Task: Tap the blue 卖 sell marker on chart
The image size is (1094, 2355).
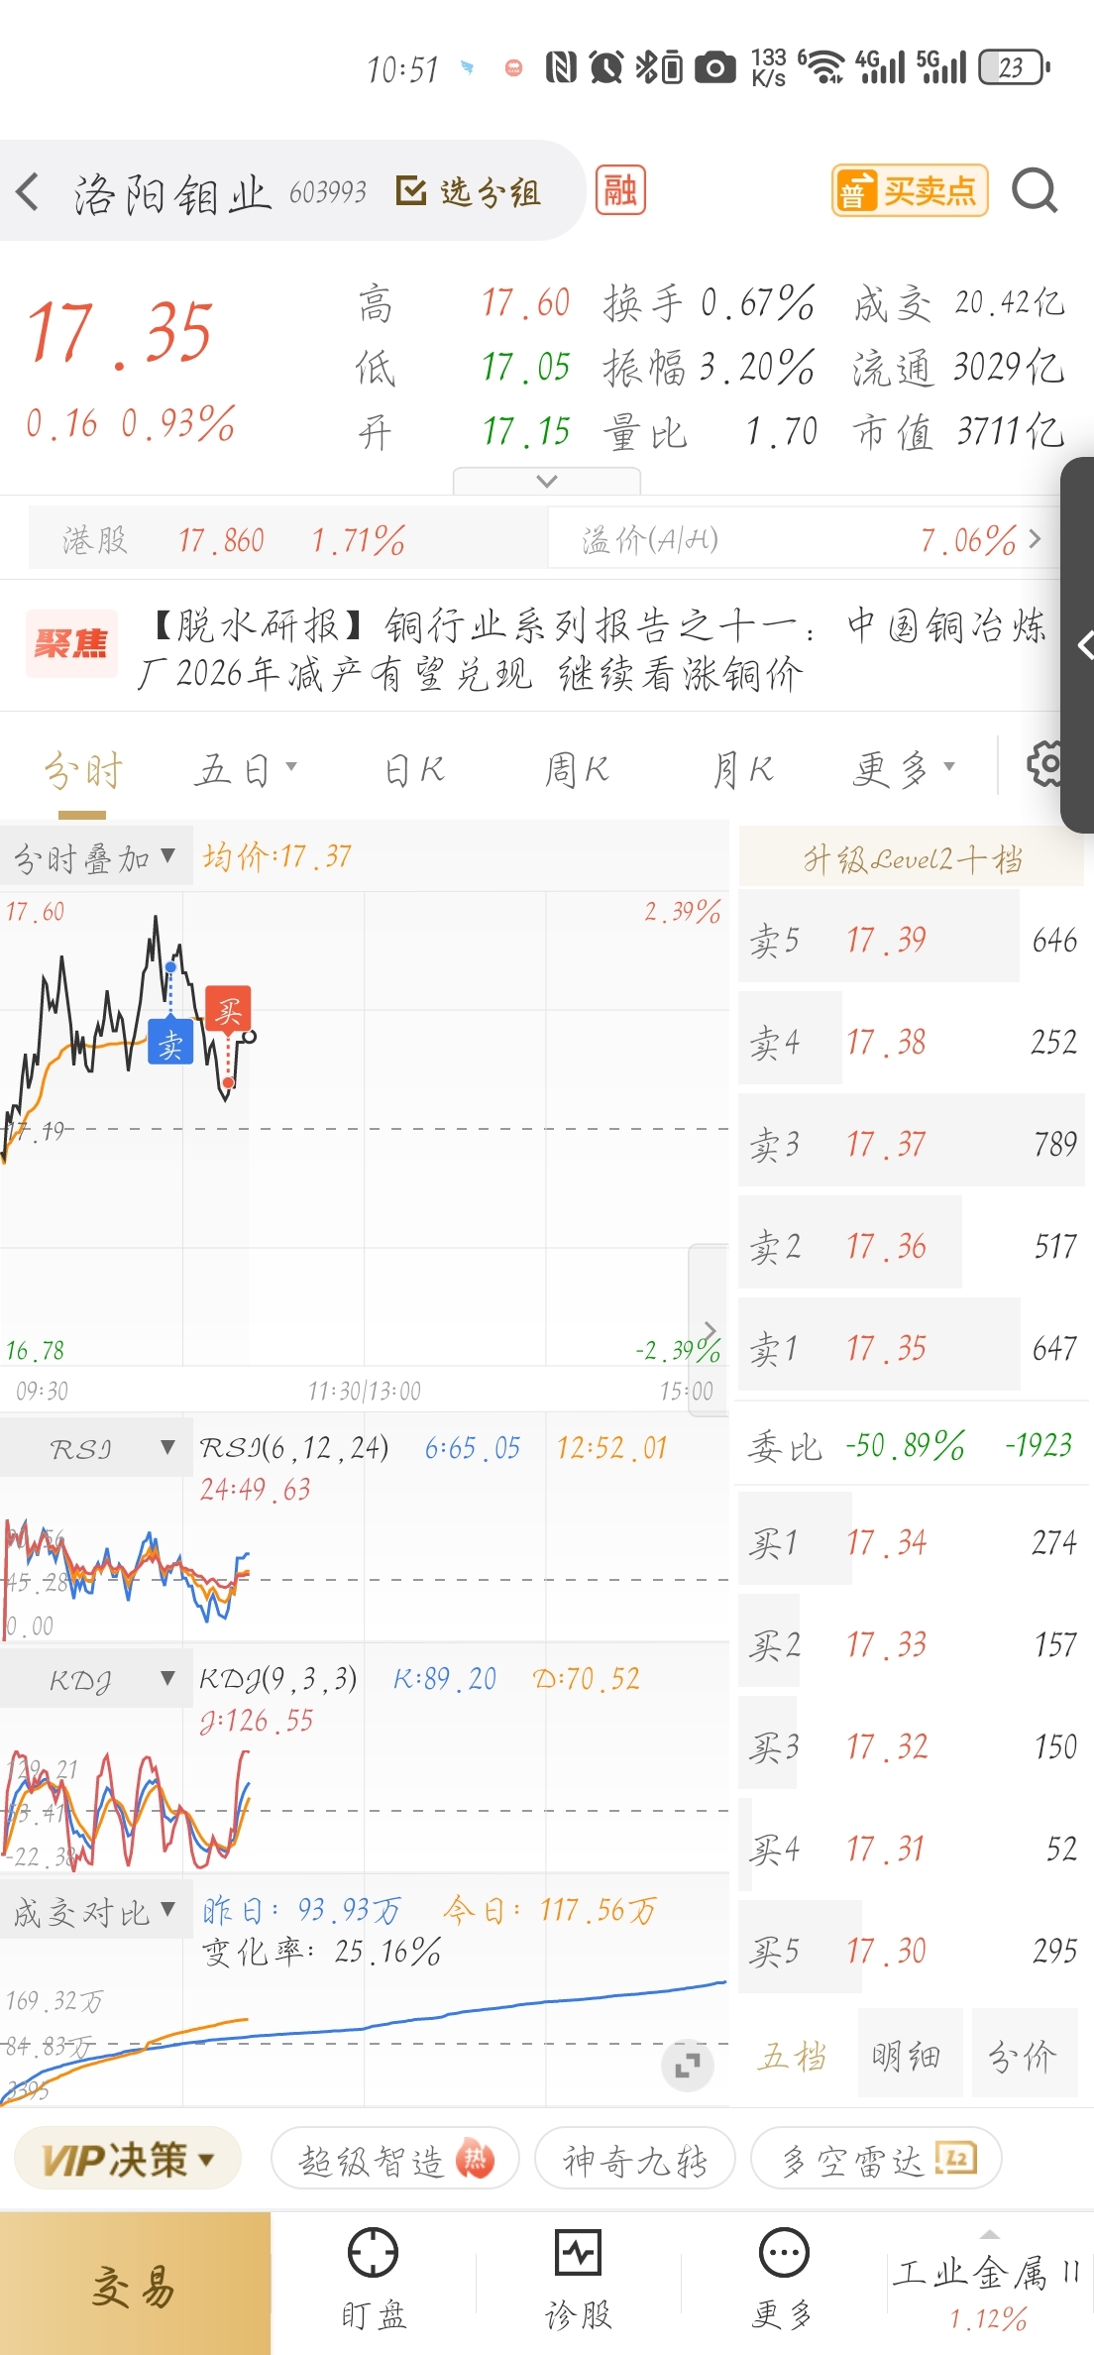Action: click(170, 1043)
